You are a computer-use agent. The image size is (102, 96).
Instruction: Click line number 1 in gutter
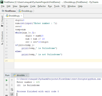click(7, 20)
